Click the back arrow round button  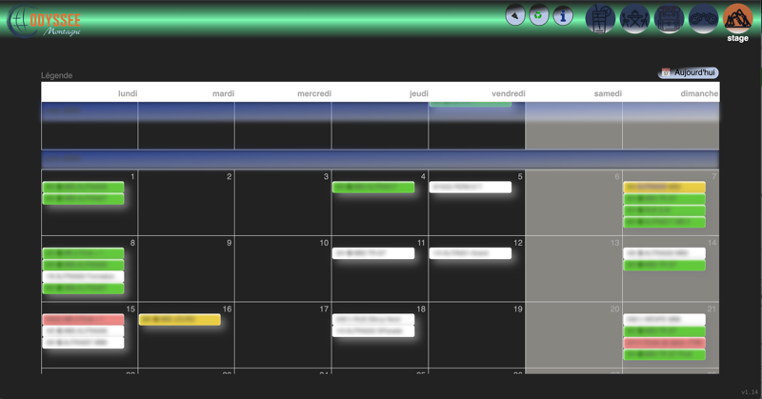point(515,15)
